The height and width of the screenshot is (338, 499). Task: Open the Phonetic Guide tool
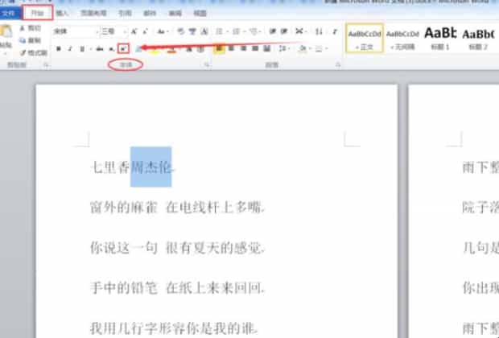click(192, 31)
